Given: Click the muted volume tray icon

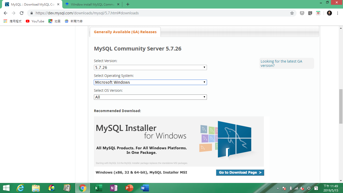Looking at the screenshot, I should tap(302, 188).
